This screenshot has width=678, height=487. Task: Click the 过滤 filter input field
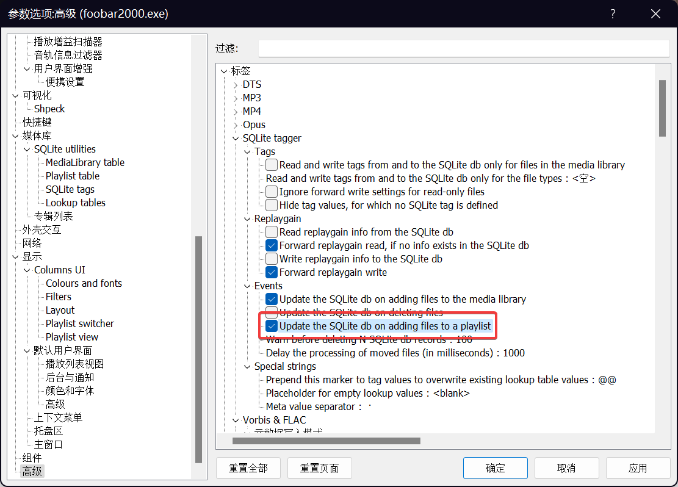coord(463,48)
